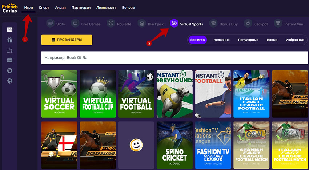Open the Игры menu

click(x=29, y=8)
